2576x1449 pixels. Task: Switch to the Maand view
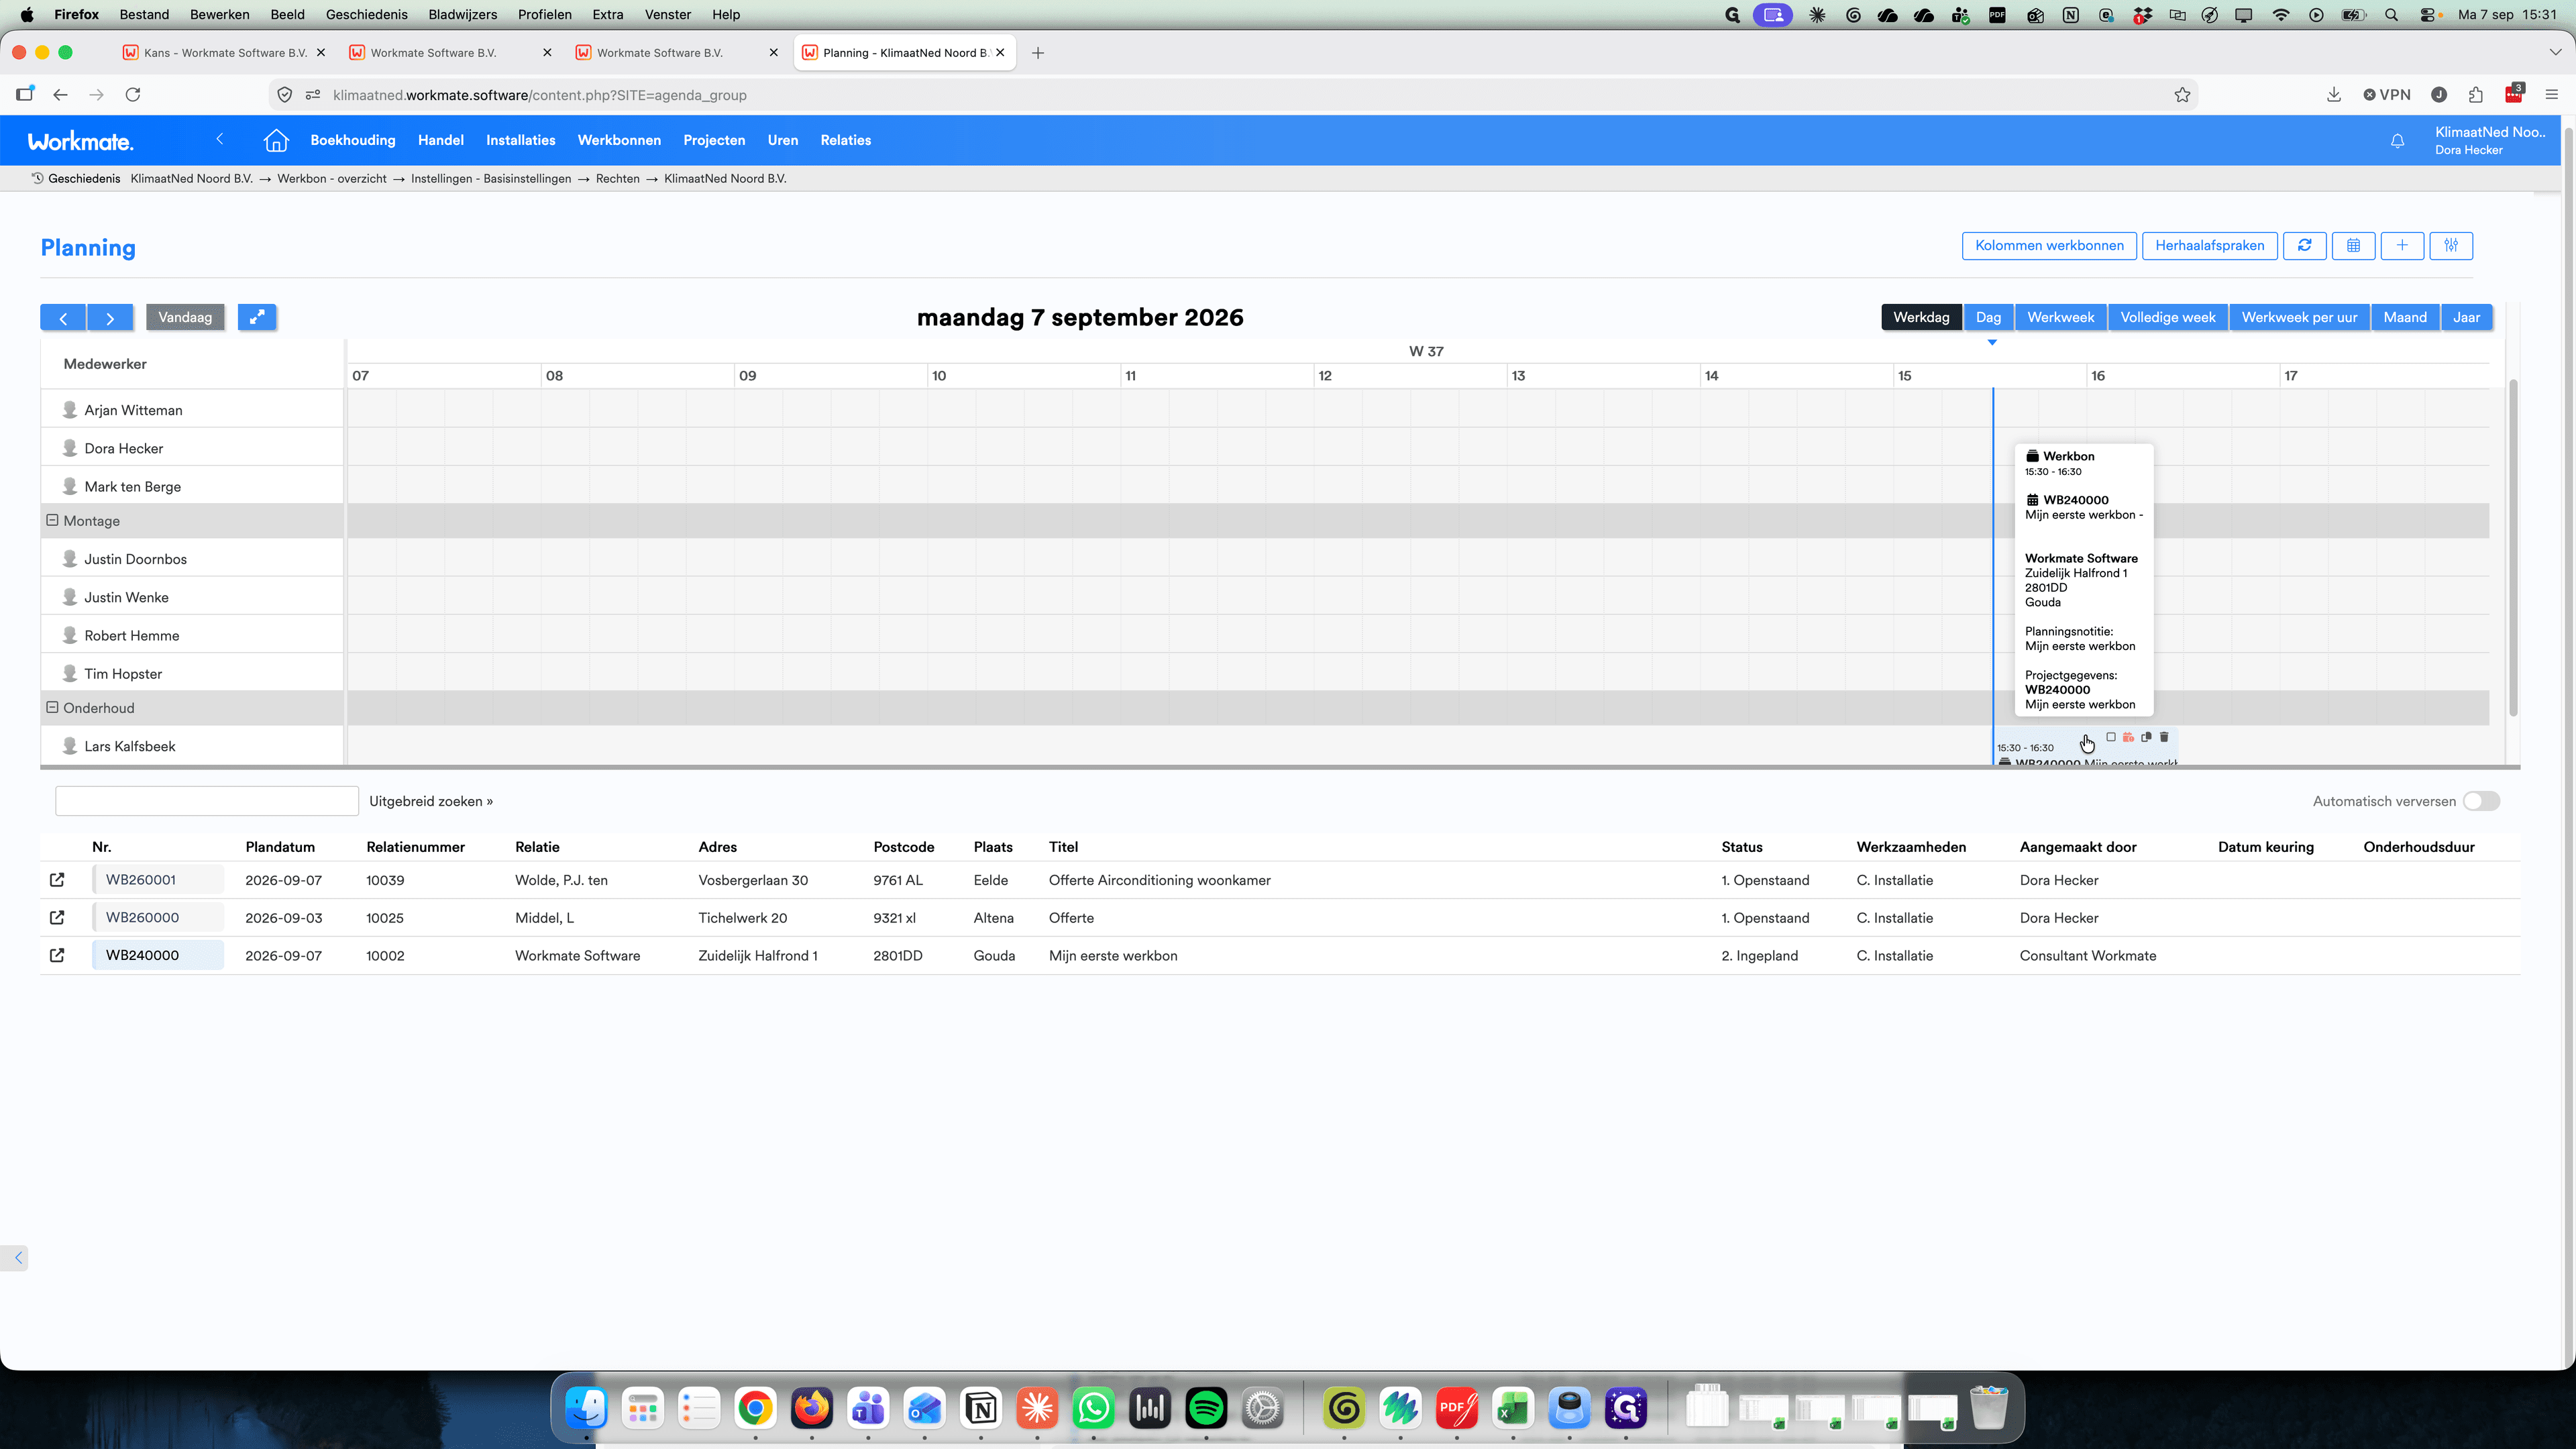(2405, 317)
